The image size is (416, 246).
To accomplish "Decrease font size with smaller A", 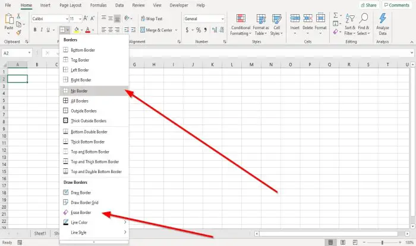I will 92,18.
